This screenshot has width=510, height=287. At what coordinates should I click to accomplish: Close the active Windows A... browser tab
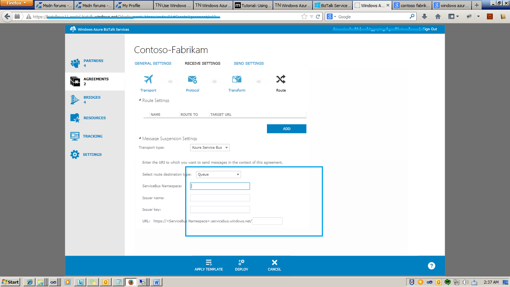coord(388,6)
